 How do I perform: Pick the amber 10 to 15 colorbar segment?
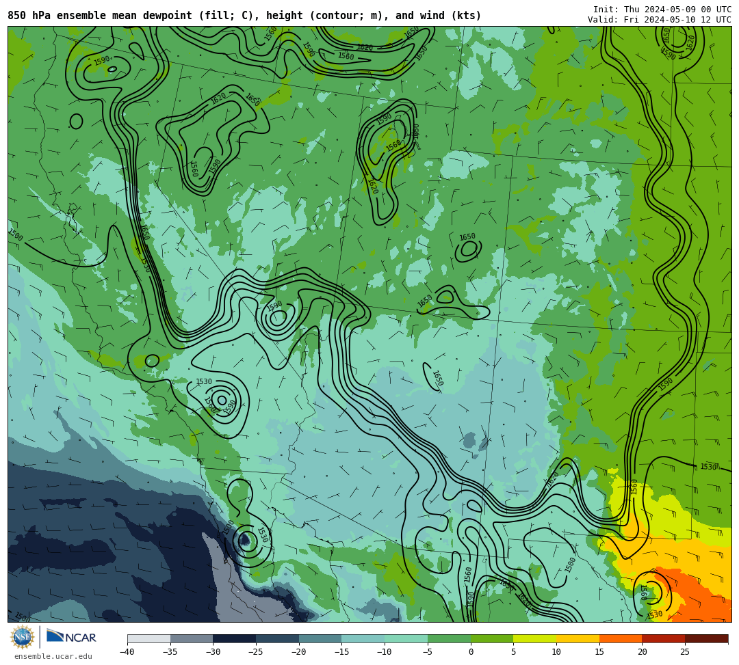click(x=578, y=638)
